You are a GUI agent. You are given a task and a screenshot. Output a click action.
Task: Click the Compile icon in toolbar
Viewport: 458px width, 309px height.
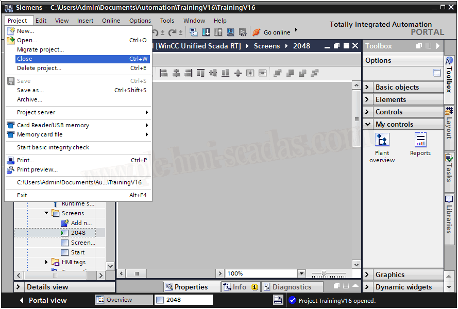(x=194, y=32)
